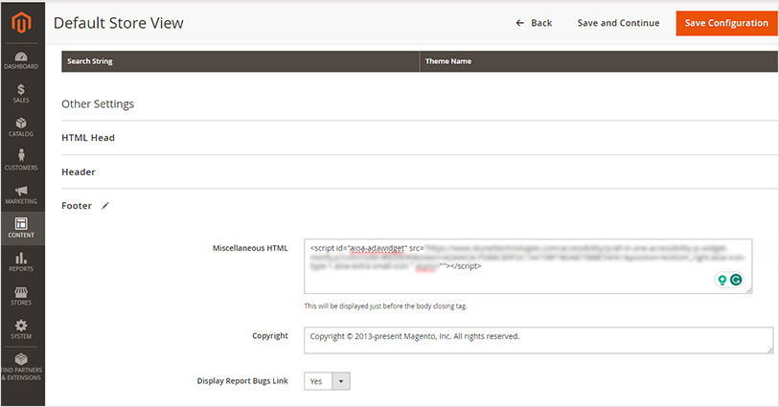The image size is (779, 407).
Task: Click the pencil icon next to Footer
Action: click(104, 206)
